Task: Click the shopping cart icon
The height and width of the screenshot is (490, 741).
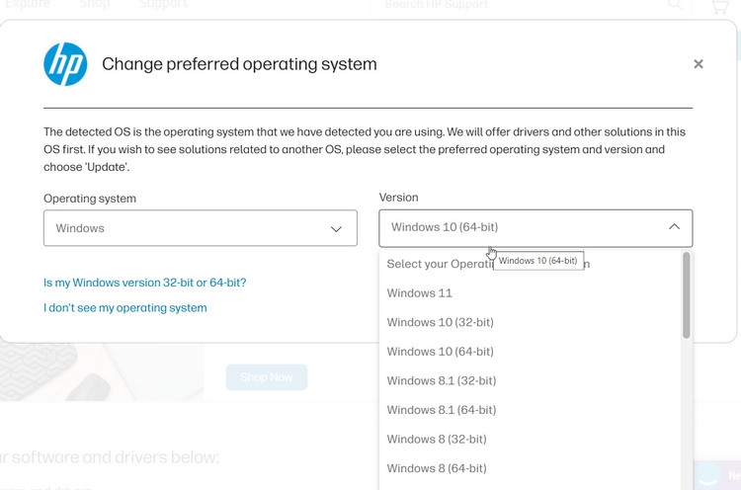Action: (719, 6)
